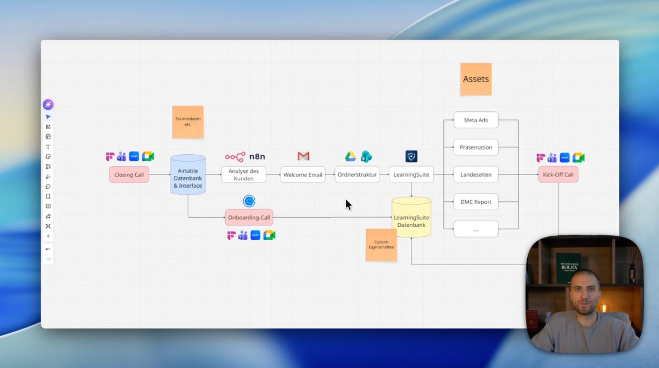This screenshot has width=659, height=368.
Task: Click the presenter webcam video overlay
Action: (584, 294)
